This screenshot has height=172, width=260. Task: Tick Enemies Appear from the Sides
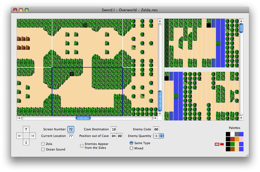click(x=82, y=146)
